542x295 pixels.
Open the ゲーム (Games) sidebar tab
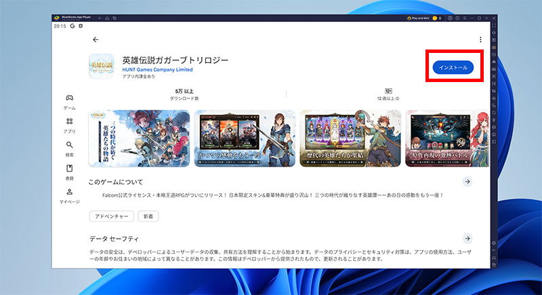[70, 101]
